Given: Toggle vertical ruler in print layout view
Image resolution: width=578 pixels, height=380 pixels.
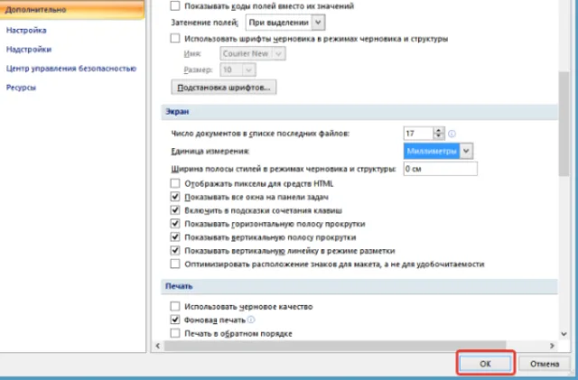Looking at the screenshot, I should 175,251.
